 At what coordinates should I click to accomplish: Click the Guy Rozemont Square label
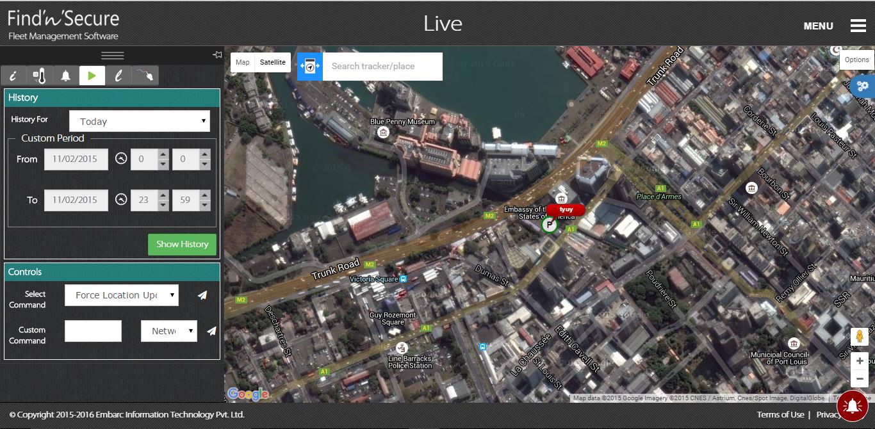pos(393,319)
